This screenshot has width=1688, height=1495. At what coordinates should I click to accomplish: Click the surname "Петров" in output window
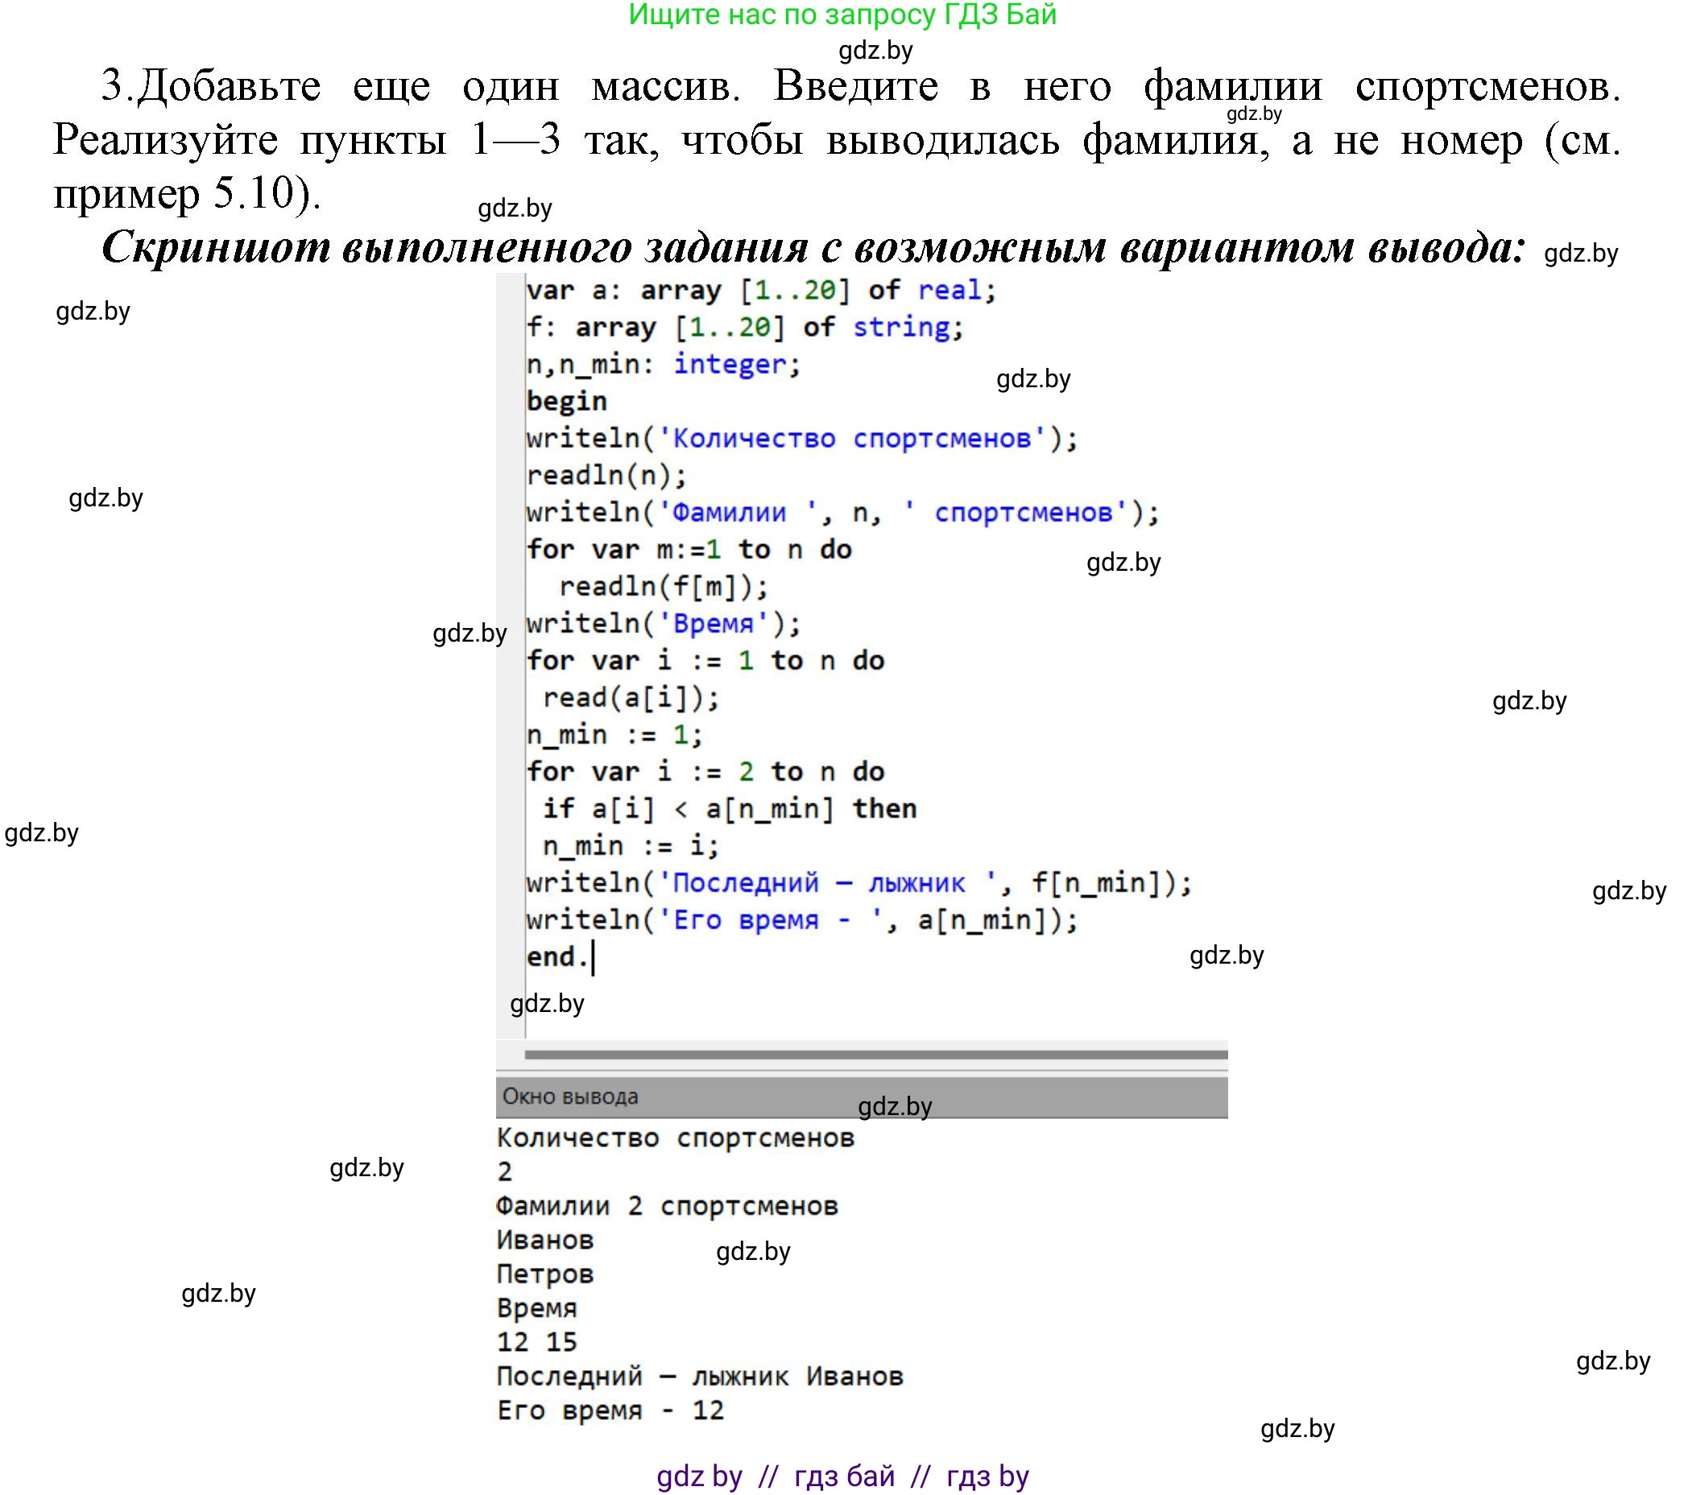pos(545,1274)
